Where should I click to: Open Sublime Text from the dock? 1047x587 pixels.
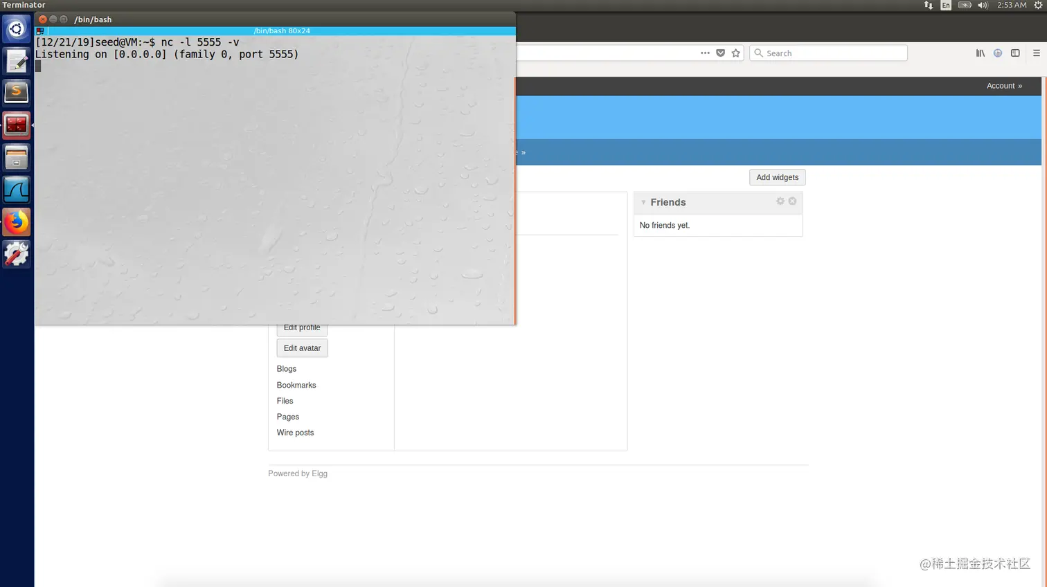coord(17,93)
